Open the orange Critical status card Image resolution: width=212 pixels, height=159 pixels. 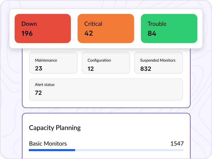(x=106, y=28)
